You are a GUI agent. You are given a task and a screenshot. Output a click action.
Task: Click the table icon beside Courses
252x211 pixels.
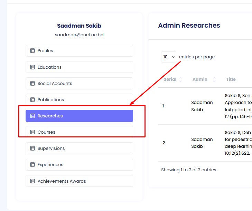coord(32,132)
